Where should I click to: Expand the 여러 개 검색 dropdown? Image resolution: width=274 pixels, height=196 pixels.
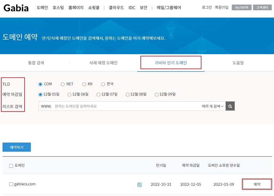click(x=212, y=106)
